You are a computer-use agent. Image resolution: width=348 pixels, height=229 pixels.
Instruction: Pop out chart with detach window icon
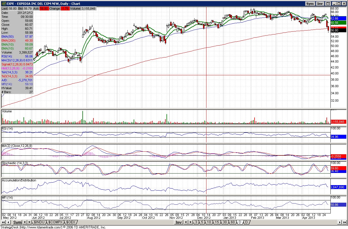tap(328, 4)
